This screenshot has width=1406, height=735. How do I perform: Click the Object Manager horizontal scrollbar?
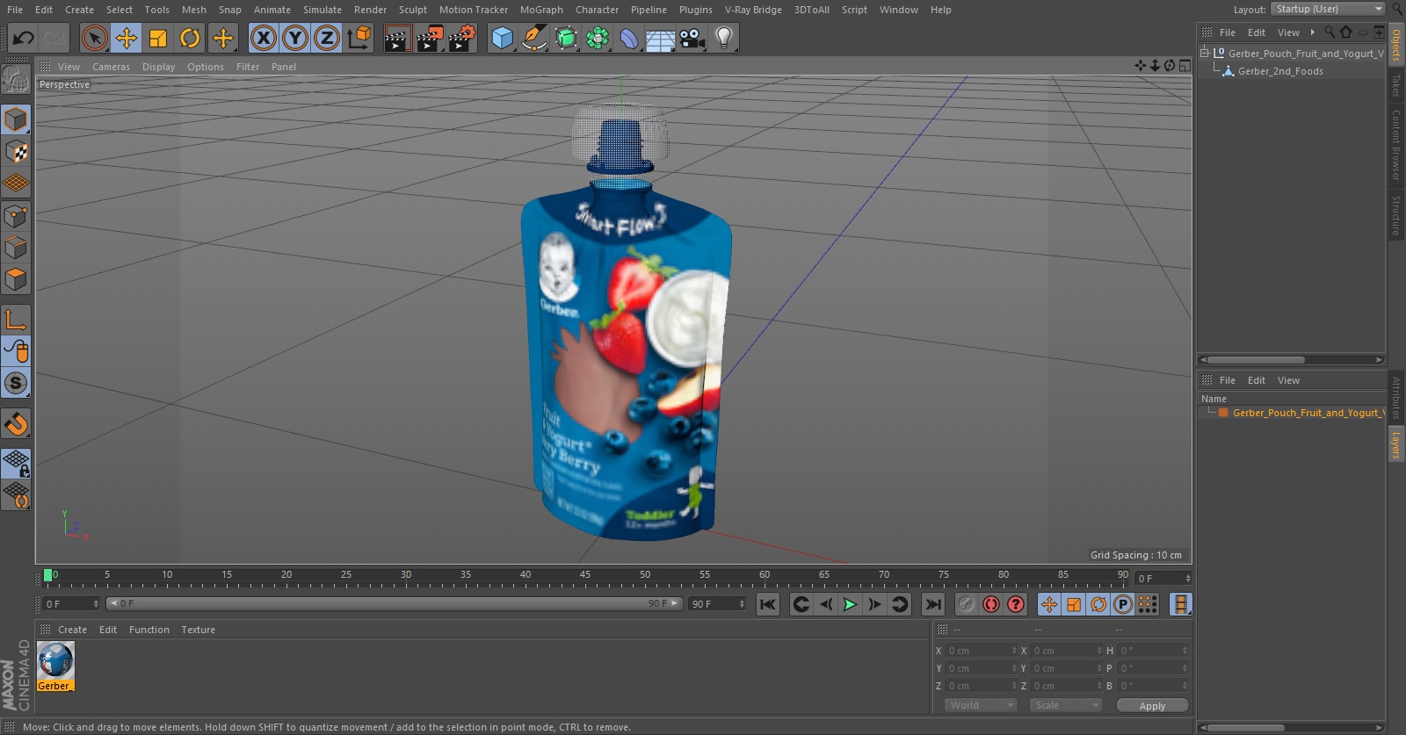coord(1257,360)
